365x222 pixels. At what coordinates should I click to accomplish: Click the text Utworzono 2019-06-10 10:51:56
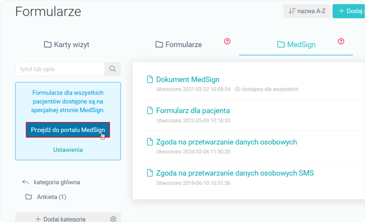click(193, 183)
